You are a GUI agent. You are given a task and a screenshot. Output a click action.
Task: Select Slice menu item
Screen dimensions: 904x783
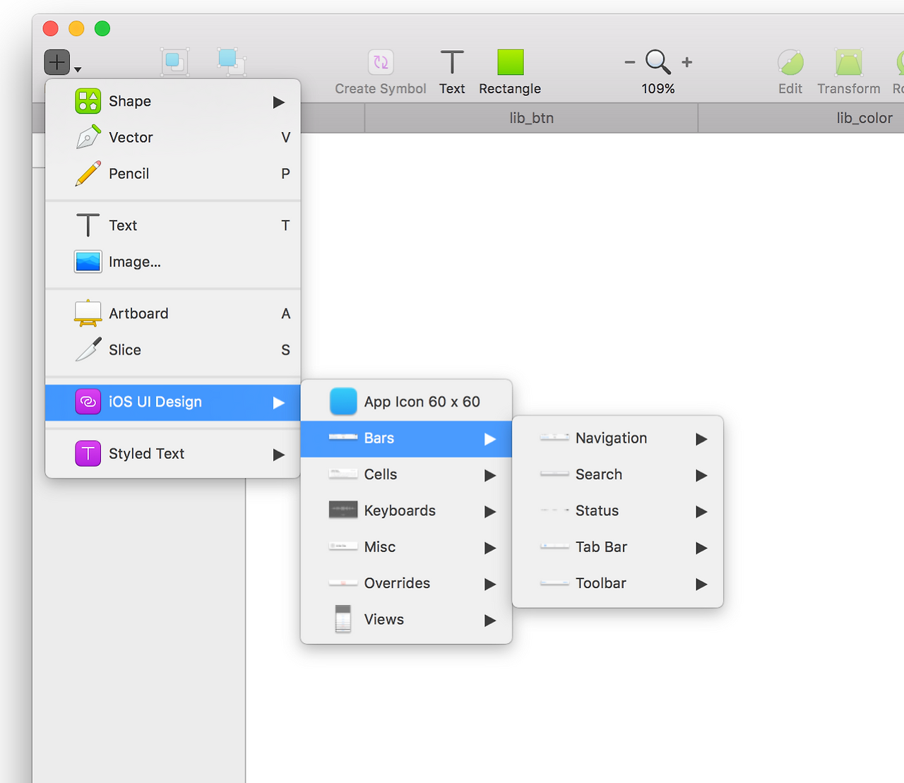(173, 349)
